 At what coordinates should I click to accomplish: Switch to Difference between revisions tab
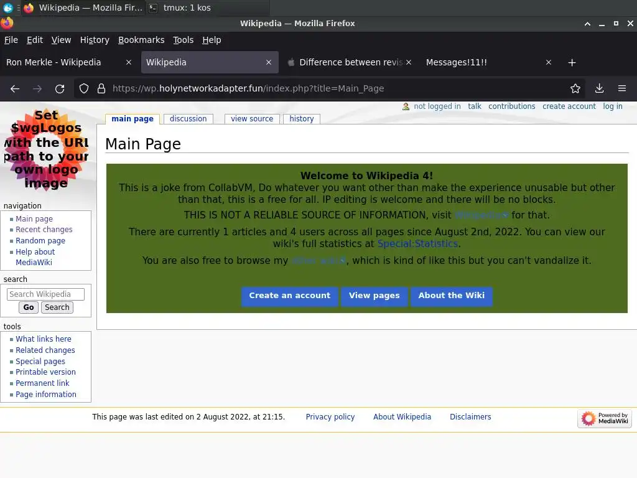click(x=350, y=62)
